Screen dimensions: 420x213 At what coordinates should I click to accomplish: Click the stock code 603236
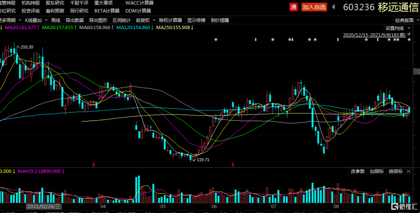(x=359, y=7)
